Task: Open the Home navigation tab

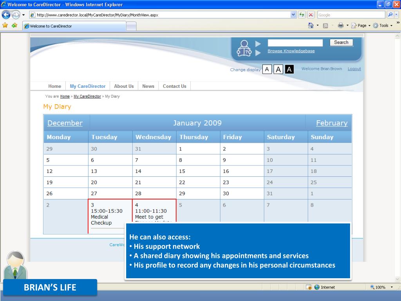Action: pos(55,86)
